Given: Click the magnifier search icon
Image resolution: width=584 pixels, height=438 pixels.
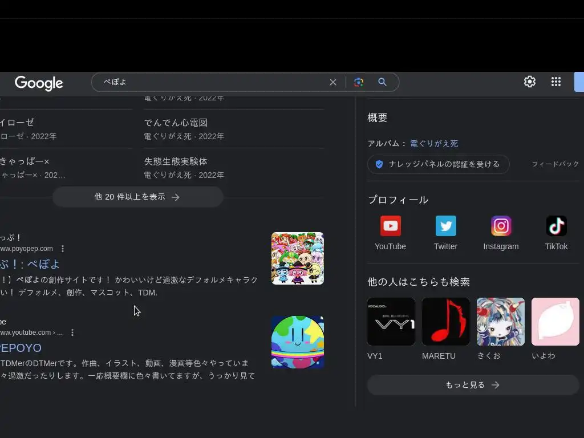Looking at the screenshot, I should pos(382,82).
